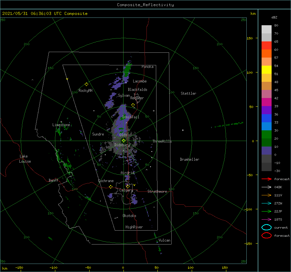Click the Calgary city label
Image resolution: width=291 pixels, height=272 pixels.
coord(126,190)
